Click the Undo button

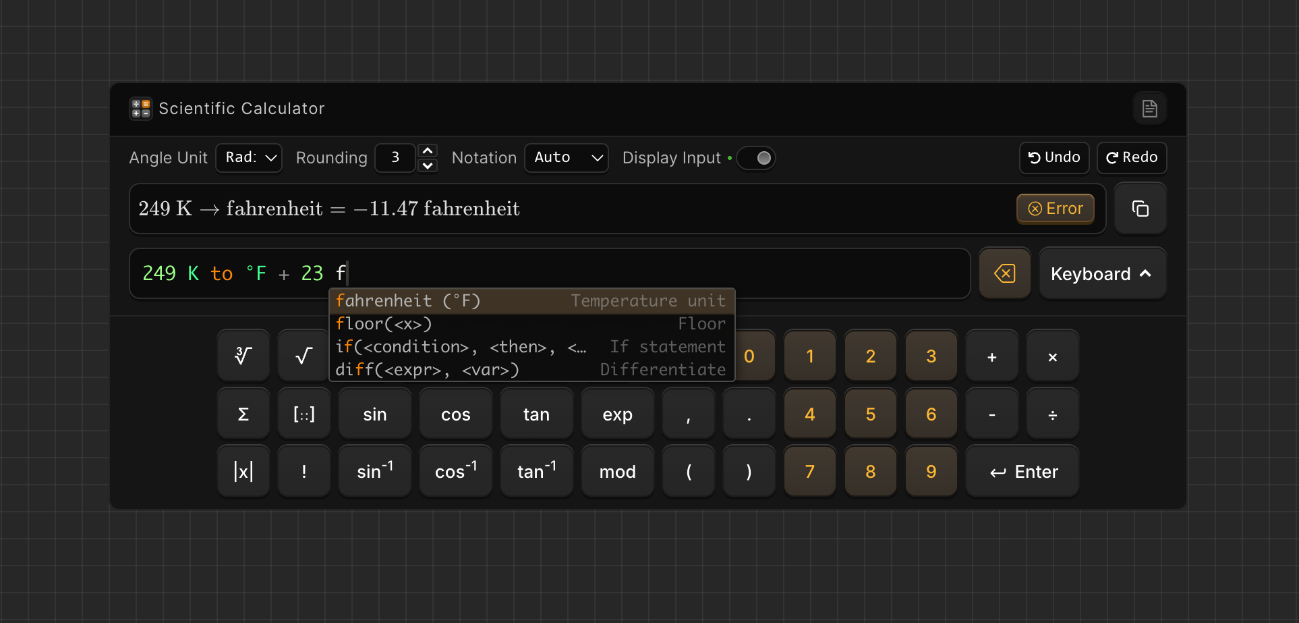click(x=1053, y=157)
